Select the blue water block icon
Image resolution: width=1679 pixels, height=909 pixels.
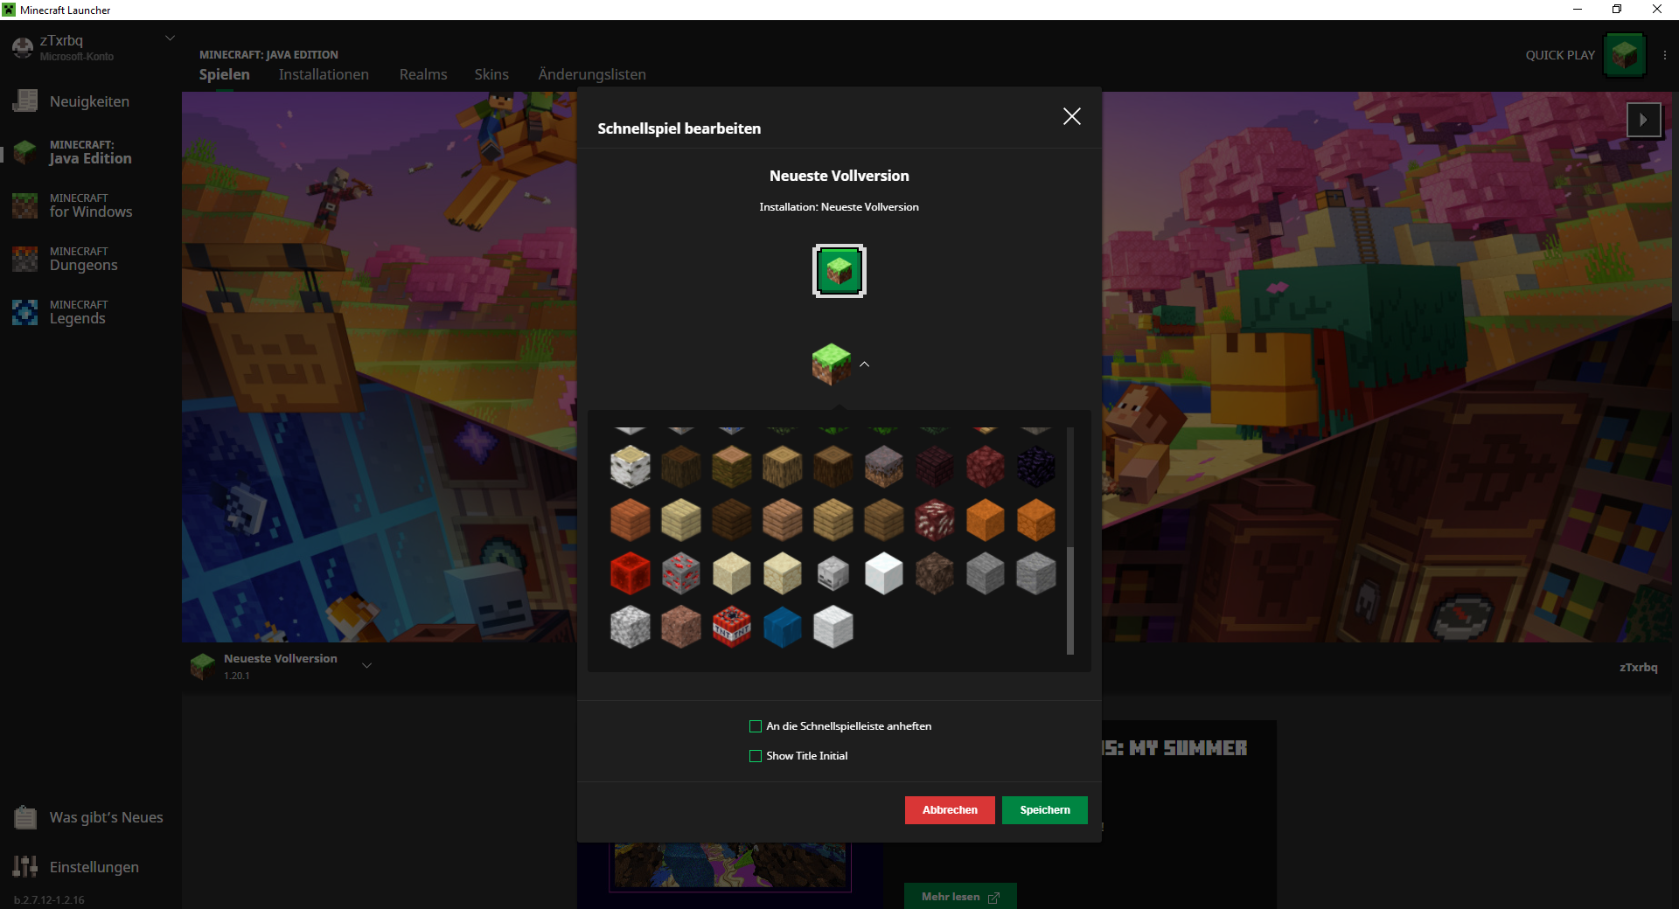(783, 627)
